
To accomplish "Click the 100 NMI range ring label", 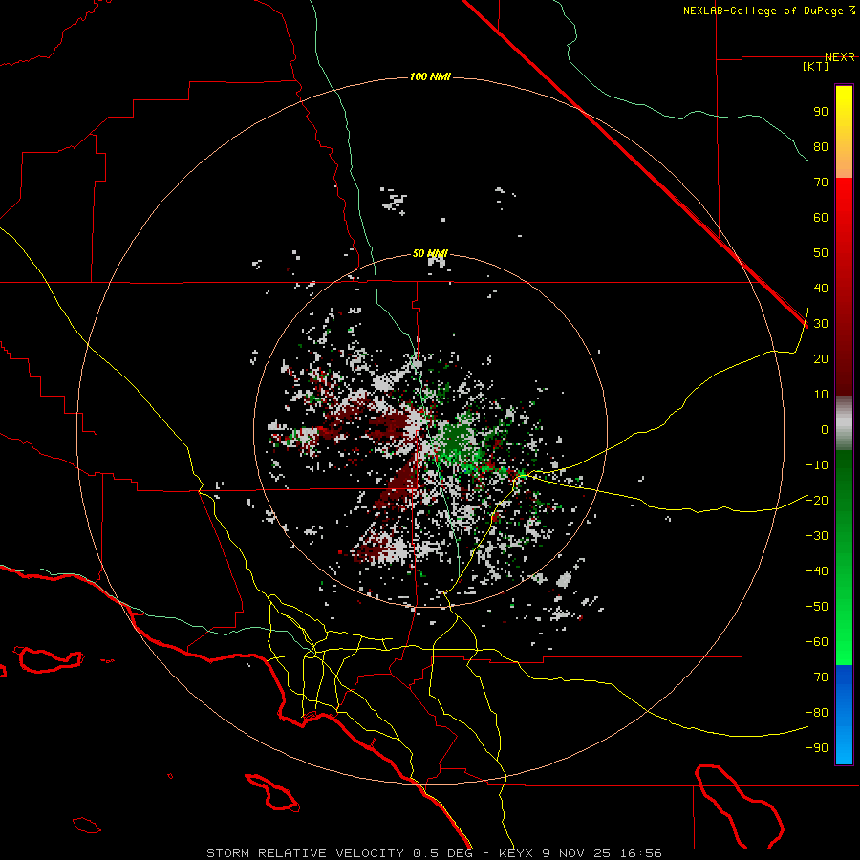I will tap(430, 76).
